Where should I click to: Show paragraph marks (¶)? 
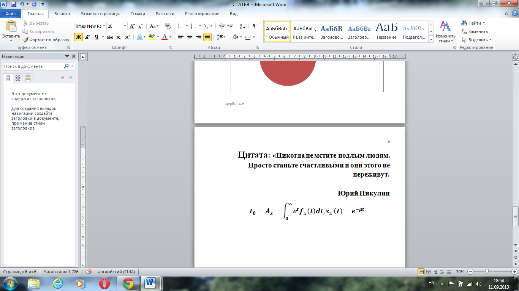coord(255,26)
